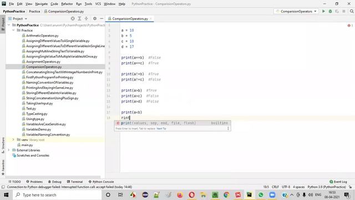355x200 pixels.
Task: Open the Python Console tool window
Action: coord(101,182)
